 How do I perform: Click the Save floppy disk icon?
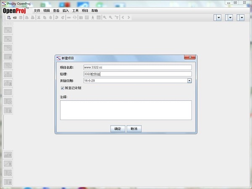[21, 18]
